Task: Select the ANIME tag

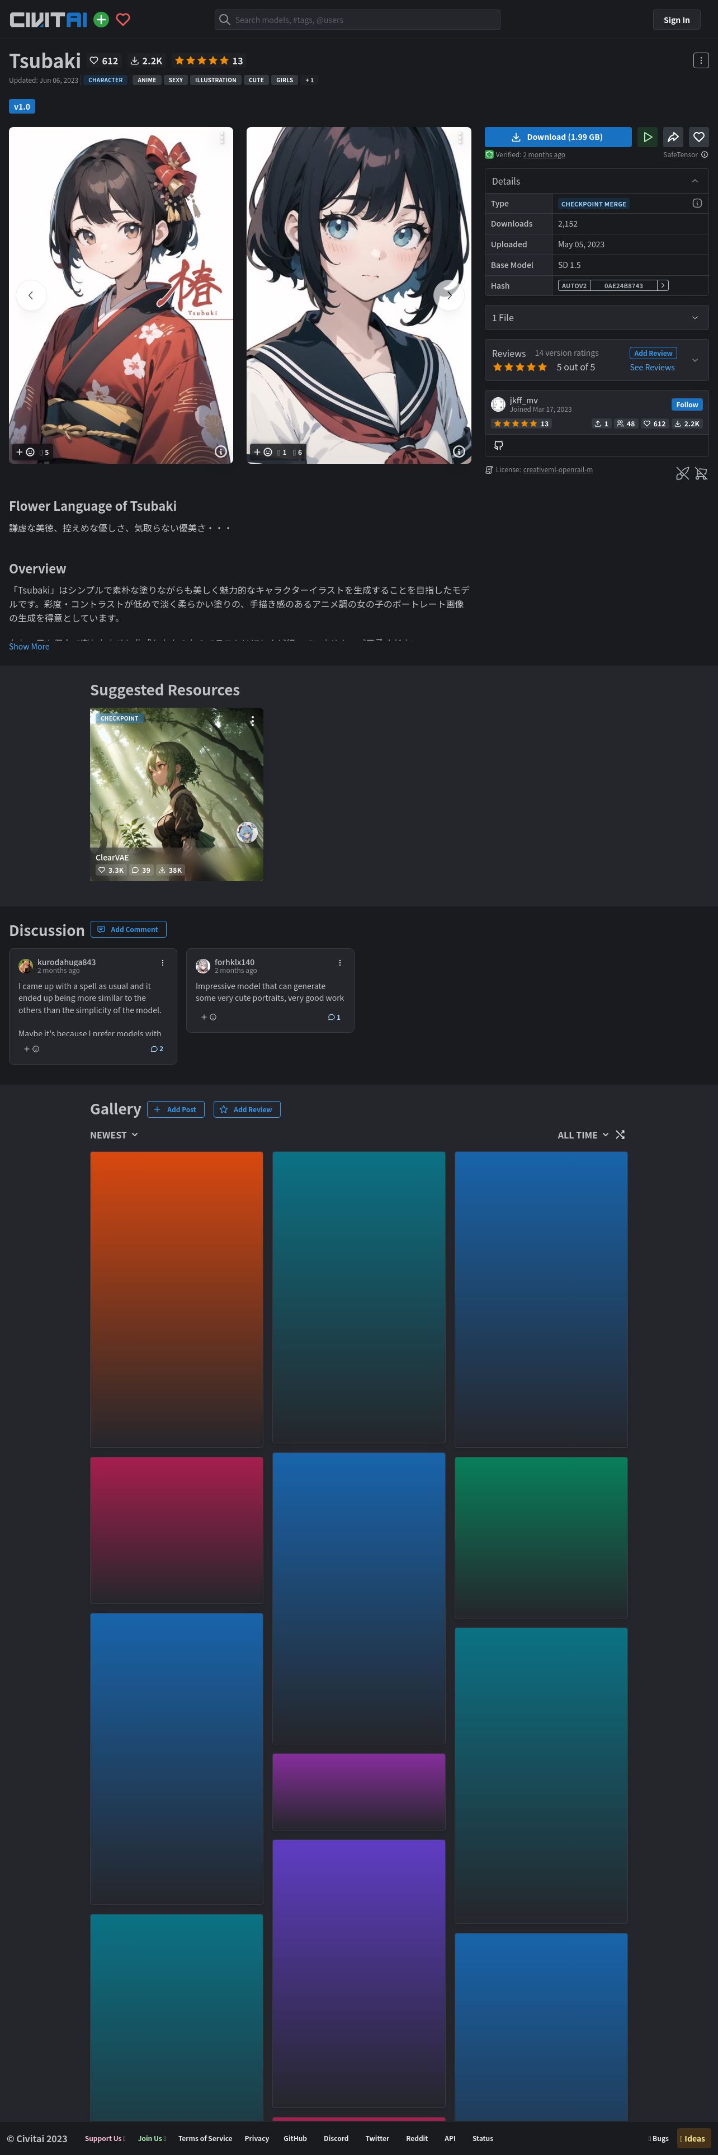Action: click(147, 81)
